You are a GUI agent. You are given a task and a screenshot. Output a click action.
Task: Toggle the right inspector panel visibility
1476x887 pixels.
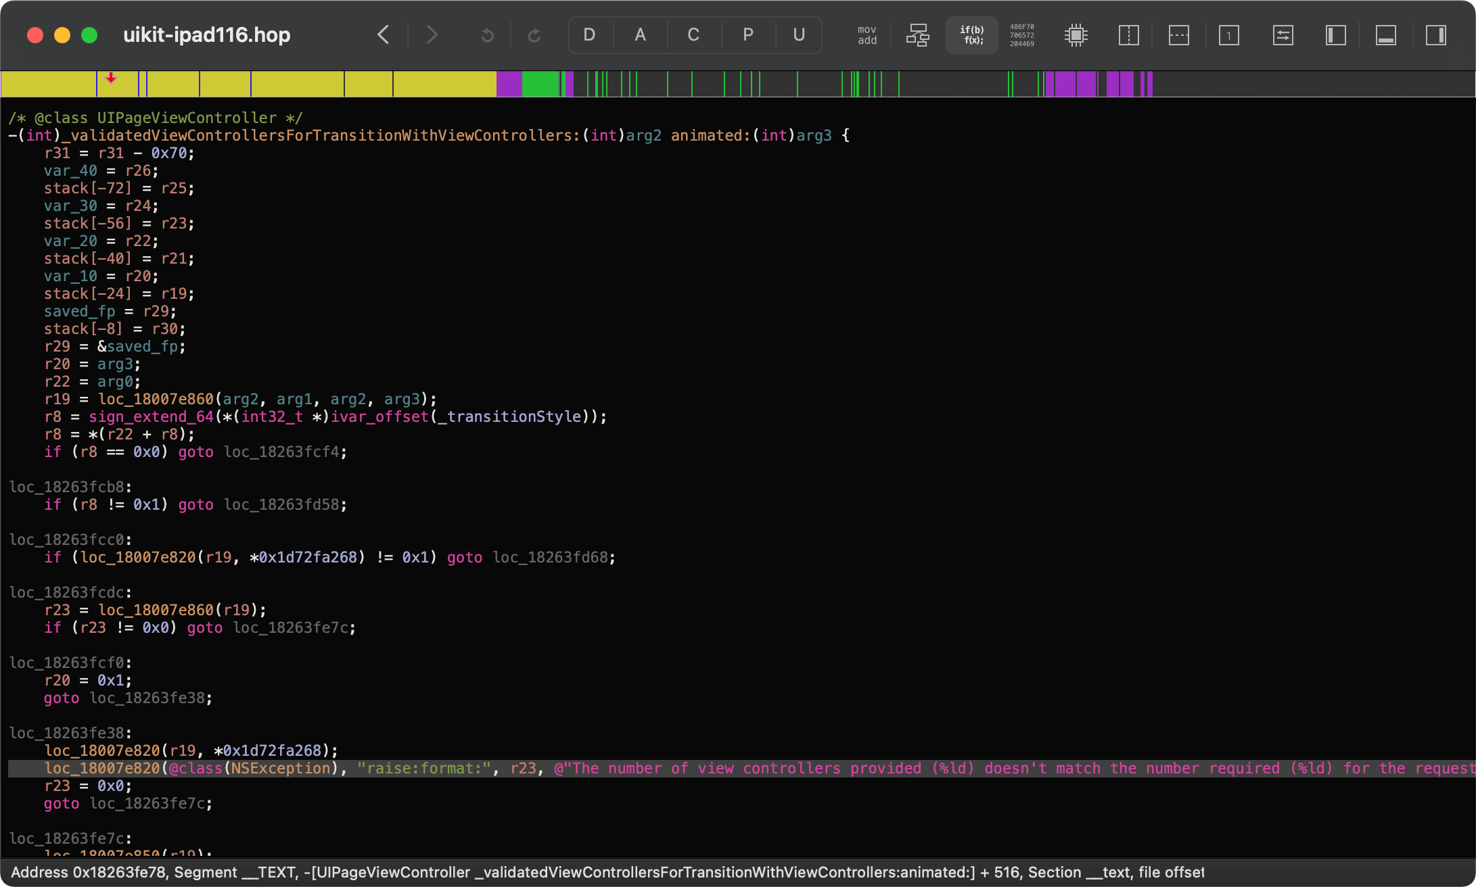1435,35
